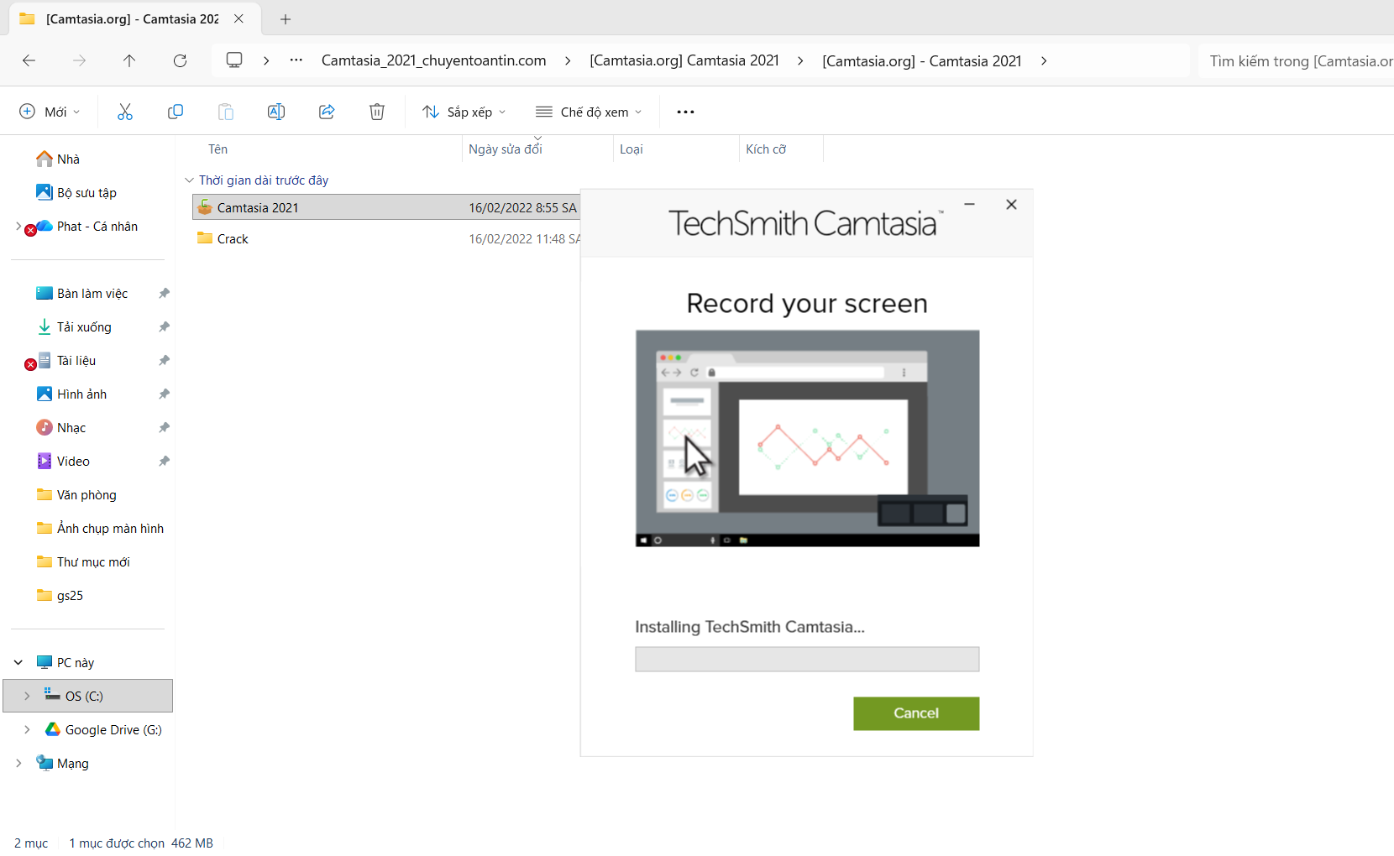Cancel the Camtasia installation

point(915,713)
